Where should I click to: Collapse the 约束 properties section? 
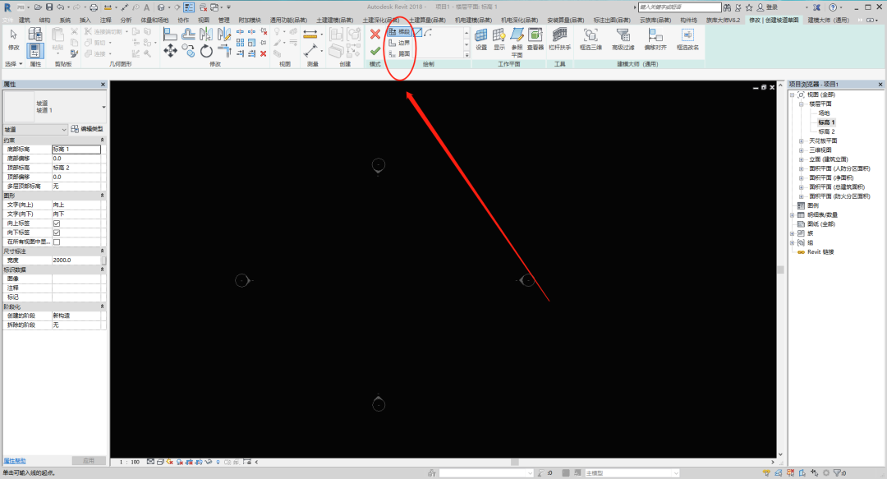coord(103,140)
